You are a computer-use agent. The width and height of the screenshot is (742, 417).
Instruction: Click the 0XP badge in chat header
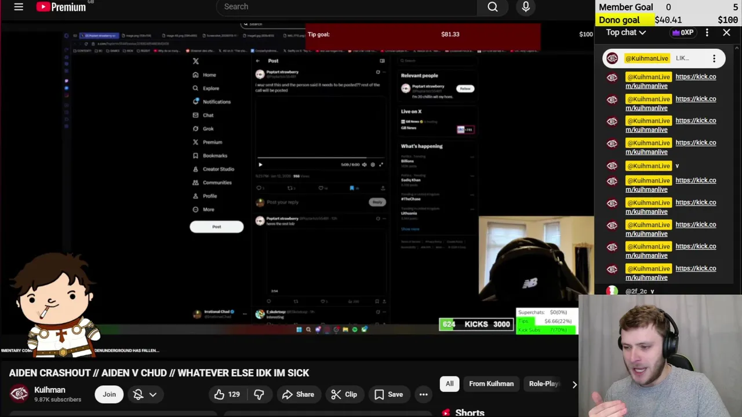[683, 32]
